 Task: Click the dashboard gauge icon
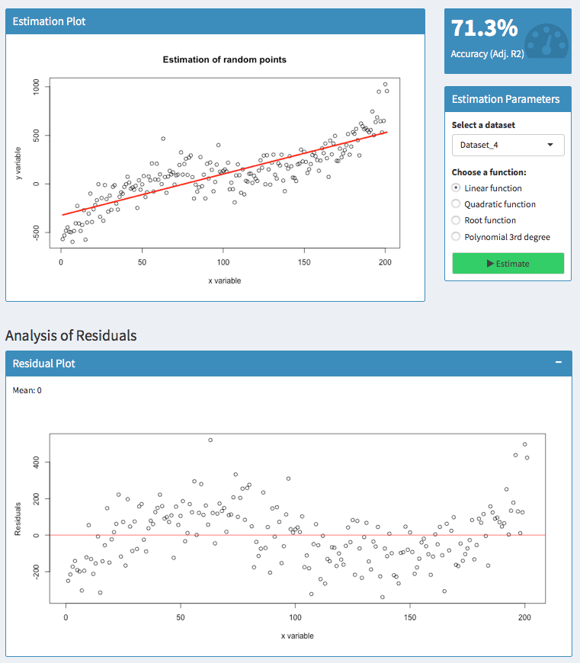coord(546,41)
